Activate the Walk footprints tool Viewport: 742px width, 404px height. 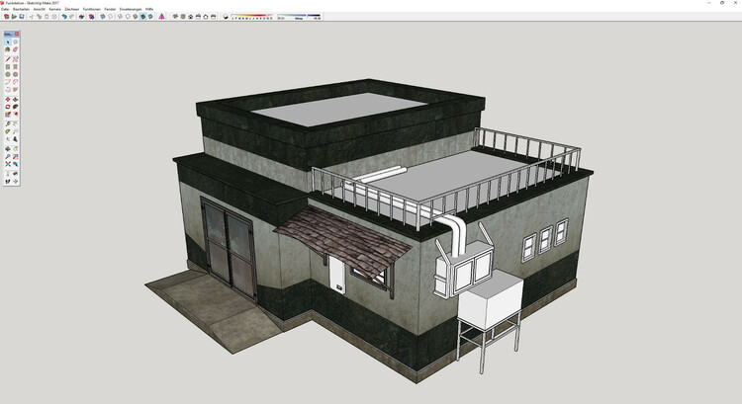click(x=8, y=181)
